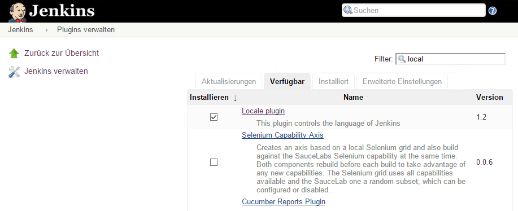Click the Selenium Capability Axis description paragraph
The width and height of the screenshot is (518, 211).
[x=361, y=169]
